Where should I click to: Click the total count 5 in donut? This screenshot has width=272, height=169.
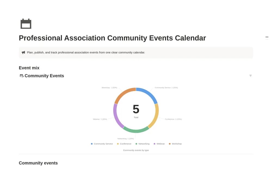(136, 109)
